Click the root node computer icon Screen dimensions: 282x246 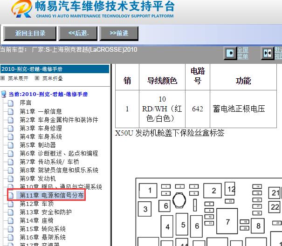pyautogui.click(x=4, y=94)
